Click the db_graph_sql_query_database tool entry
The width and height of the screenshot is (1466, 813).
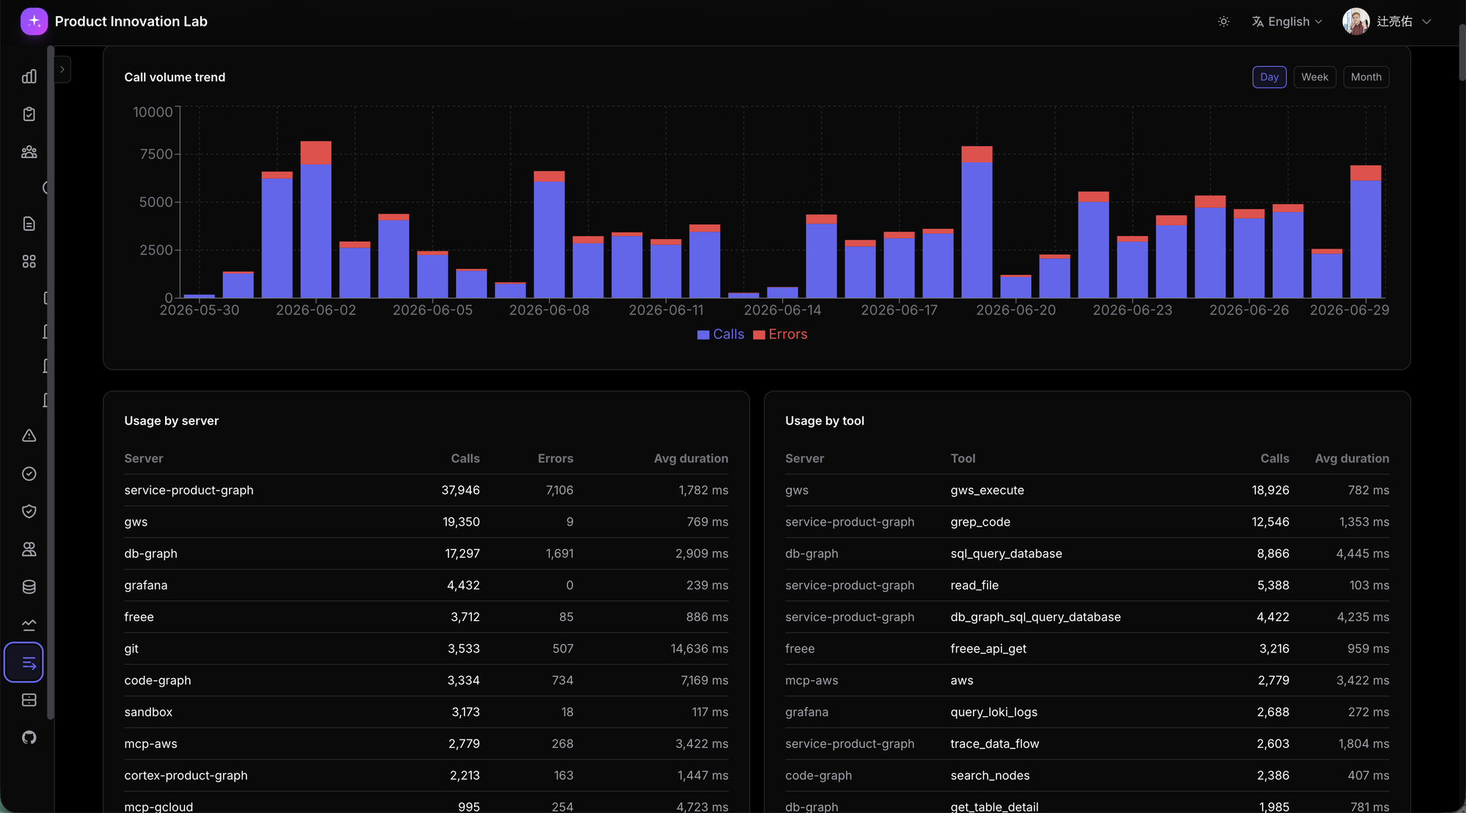pos(1035,617)
